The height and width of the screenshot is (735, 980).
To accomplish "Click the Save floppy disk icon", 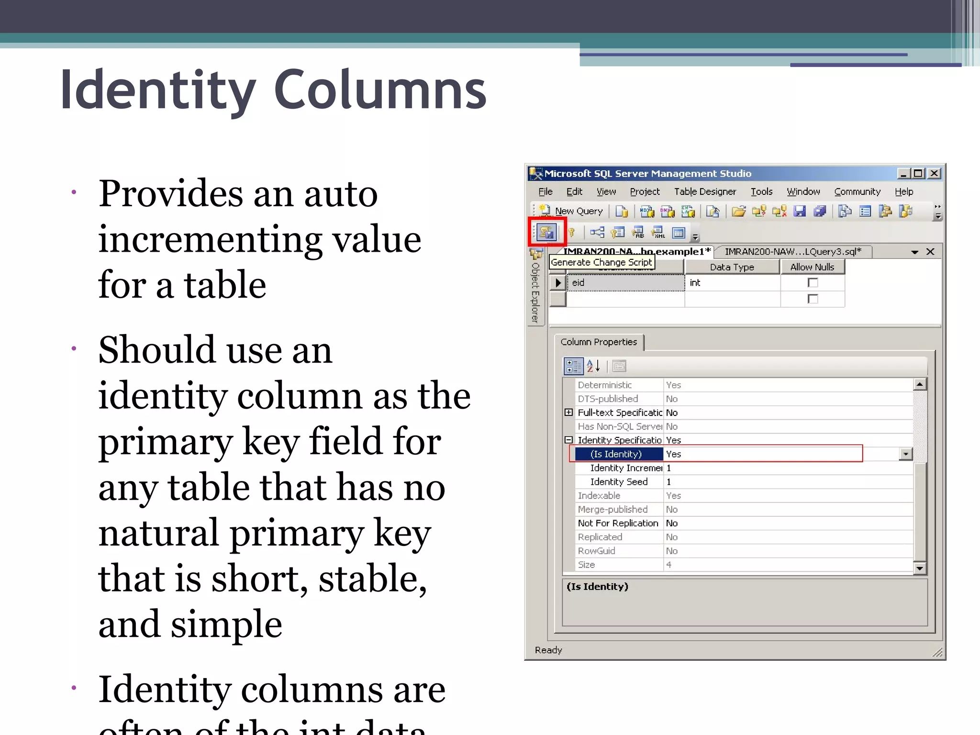I will coord(800,211).
